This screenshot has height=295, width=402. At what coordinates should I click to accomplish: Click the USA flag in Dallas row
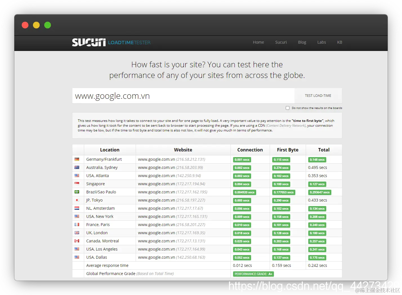tap(77, 257)
